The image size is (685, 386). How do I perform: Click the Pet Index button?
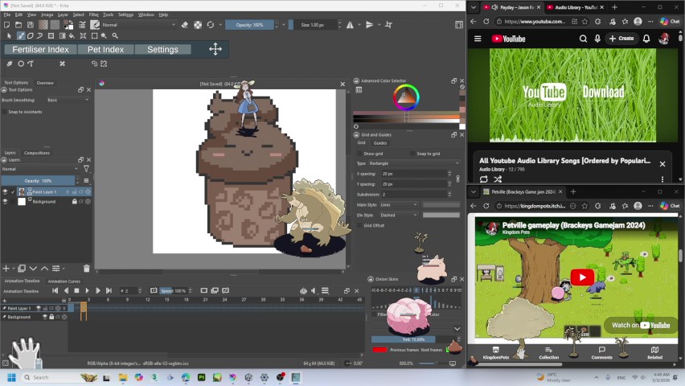click(105, 49)
